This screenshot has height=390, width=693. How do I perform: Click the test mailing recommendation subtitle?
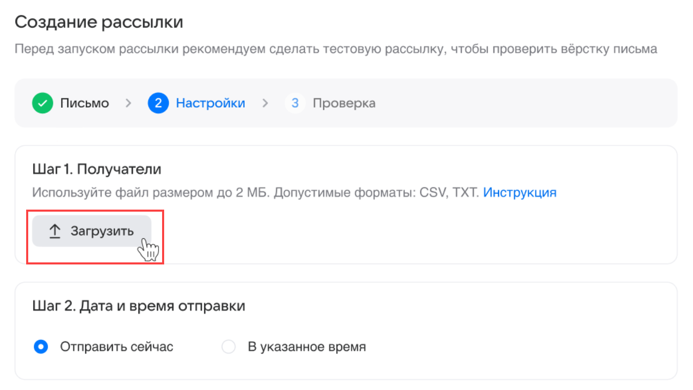tap(335, 50)
